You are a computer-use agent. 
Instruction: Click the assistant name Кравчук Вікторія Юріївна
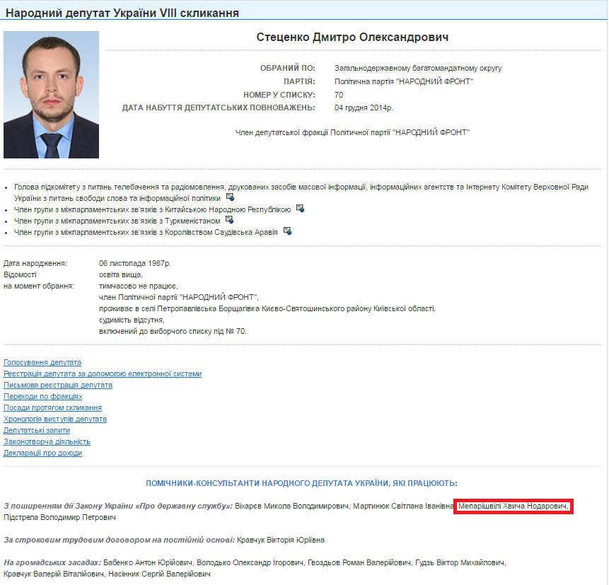(x=281, y=540)
